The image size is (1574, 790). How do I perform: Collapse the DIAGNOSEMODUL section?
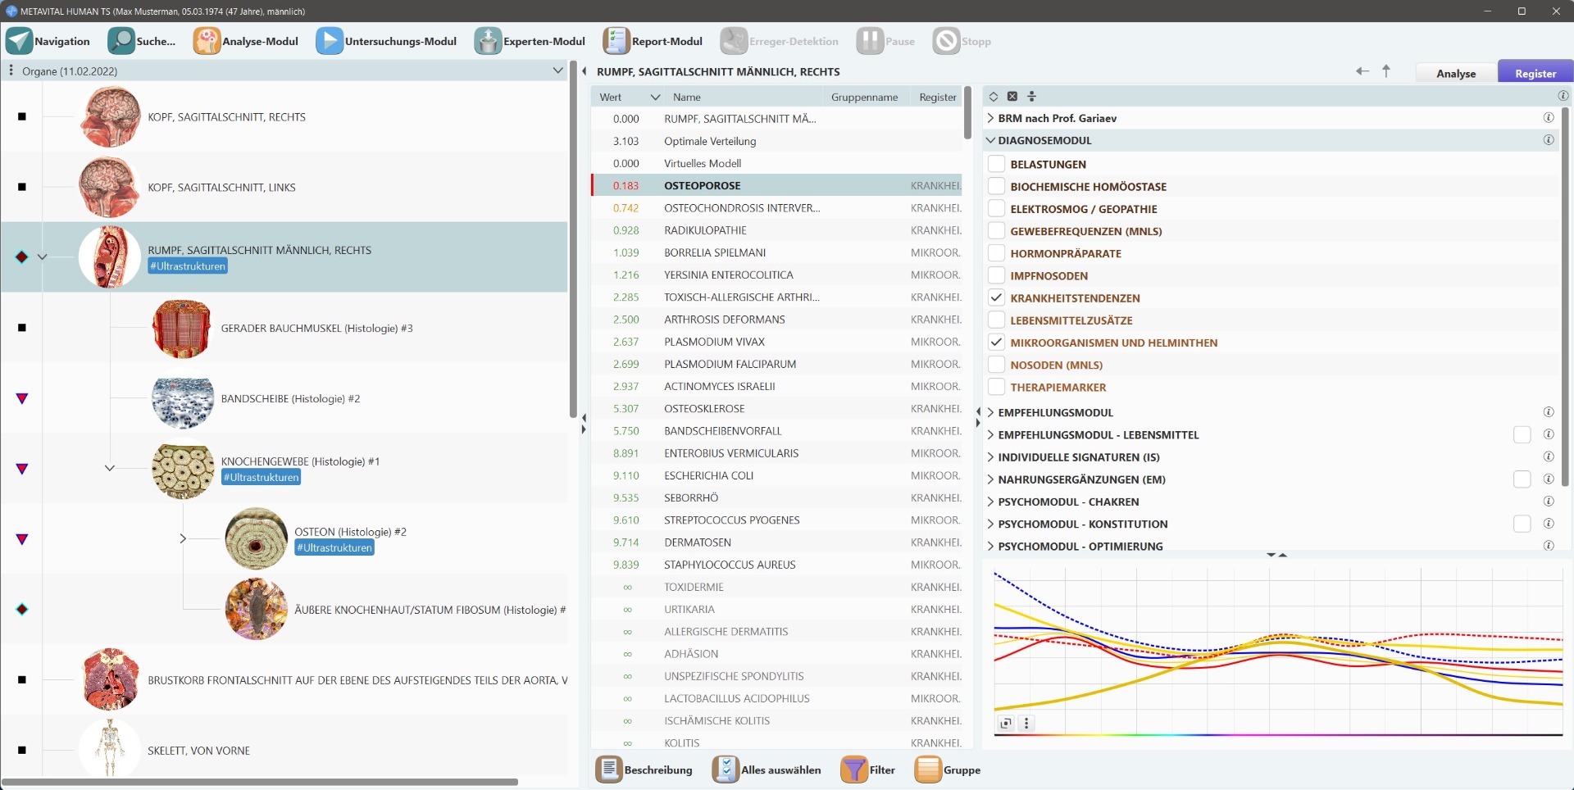[990, 140]
